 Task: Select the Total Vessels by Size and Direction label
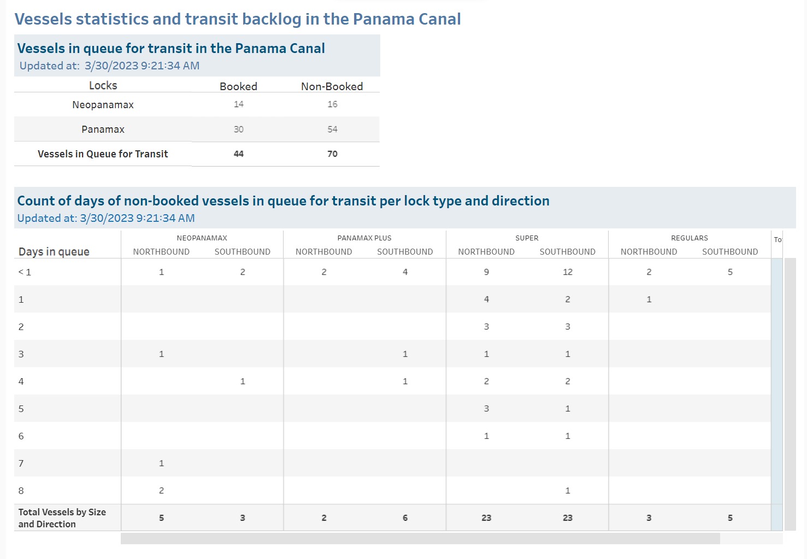pyautogui.click(x=62, y=518)
